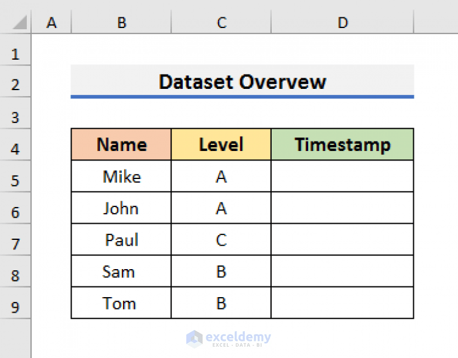This screenshot has width=458, height=358.
Task: Select column D header
Action: tap(342, 22)
